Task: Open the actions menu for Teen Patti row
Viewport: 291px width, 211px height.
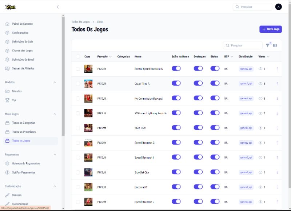Action: [277, 128]
